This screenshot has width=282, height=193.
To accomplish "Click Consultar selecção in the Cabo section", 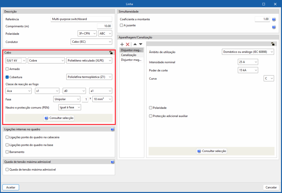I will click(x=59, y=118).
